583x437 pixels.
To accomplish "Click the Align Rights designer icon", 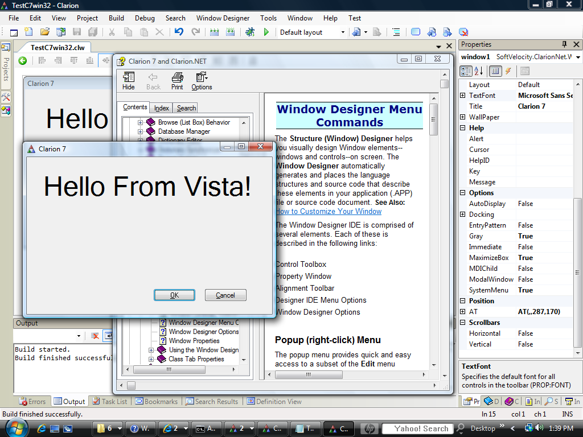I will click(x=58, y=60).
